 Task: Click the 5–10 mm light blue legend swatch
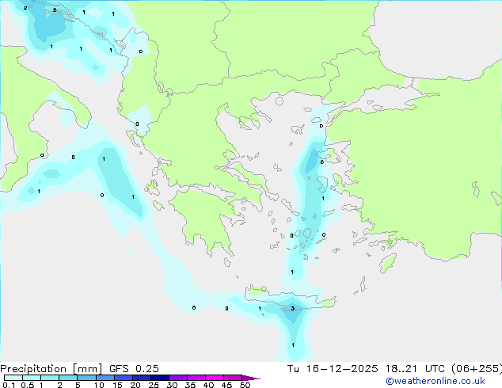click(x=86, y=378)
